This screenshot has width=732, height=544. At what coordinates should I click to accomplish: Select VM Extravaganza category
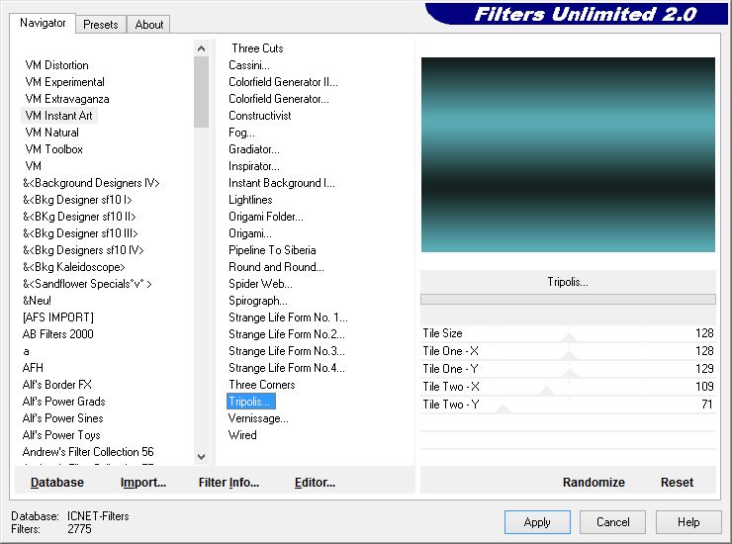tap(67, 99)
